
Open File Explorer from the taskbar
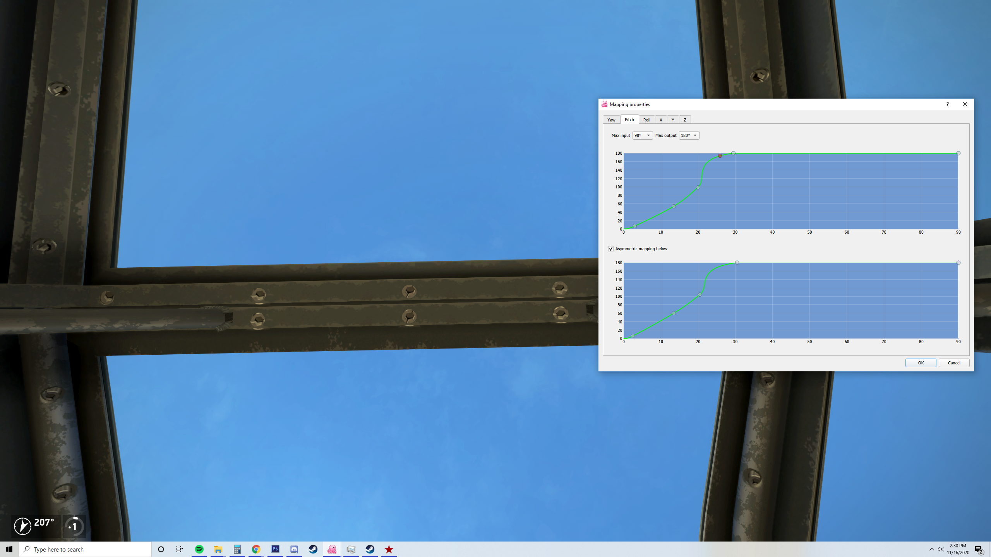[x=218, y=549]
